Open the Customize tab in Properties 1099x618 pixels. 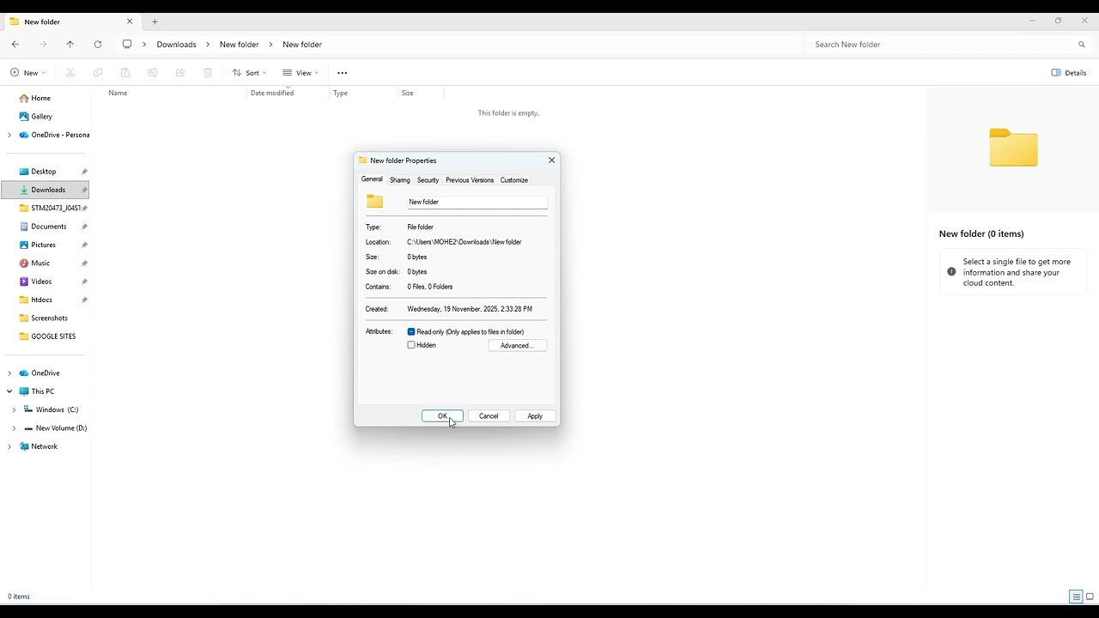(x=513, y=180)
